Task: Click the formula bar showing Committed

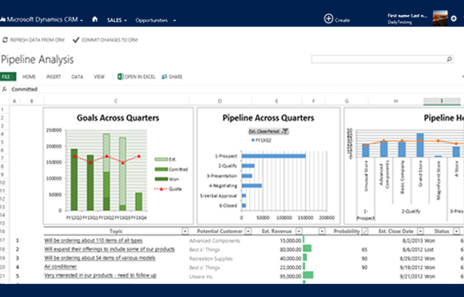Action: pos(237,89)
